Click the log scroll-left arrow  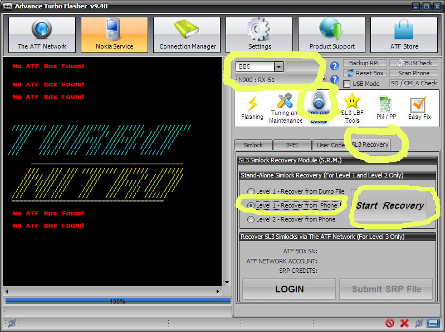(x=7, y=291)
